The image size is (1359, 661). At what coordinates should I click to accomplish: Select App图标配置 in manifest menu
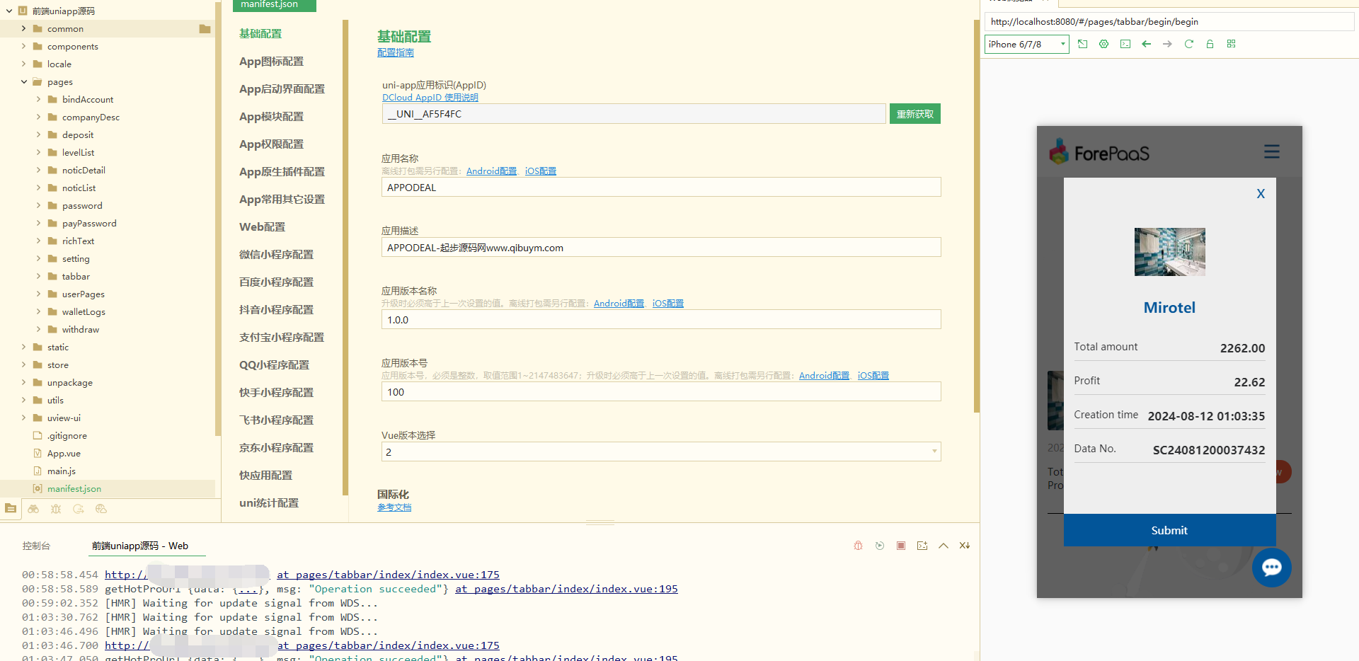271,62
